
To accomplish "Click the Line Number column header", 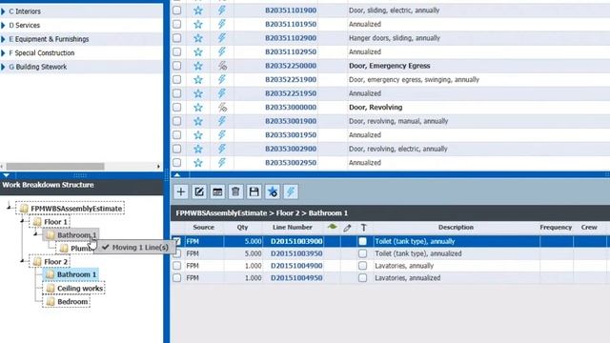I will [293, 227].
